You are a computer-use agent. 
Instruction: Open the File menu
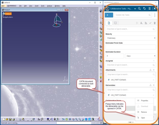[x=20, y=6]
